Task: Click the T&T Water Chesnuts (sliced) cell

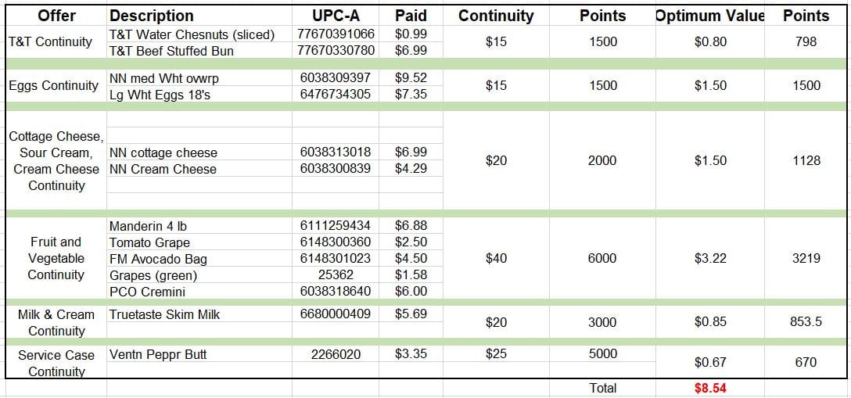Action: (192, 34)
